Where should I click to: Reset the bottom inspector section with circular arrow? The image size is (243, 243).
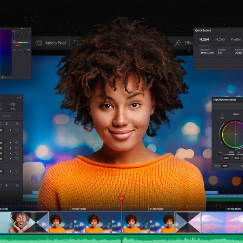pos(17,185)
